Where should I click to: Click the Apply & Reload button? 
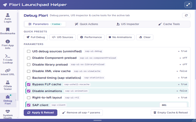coord(40,113)
